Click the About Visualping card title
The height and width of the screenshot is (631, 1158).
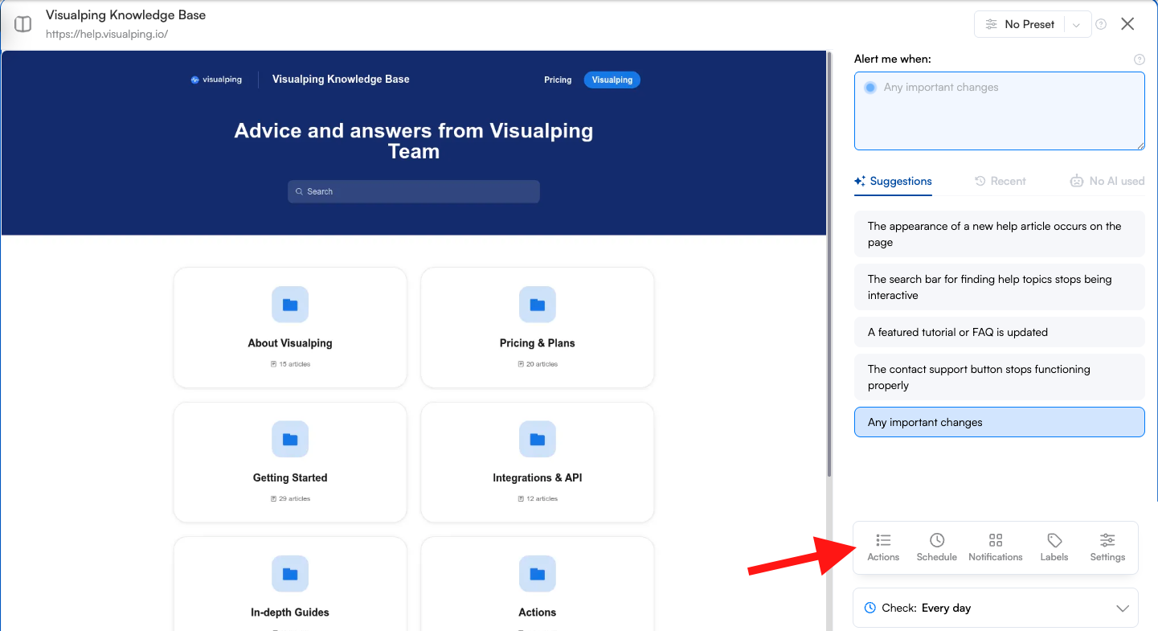point(290,343)
